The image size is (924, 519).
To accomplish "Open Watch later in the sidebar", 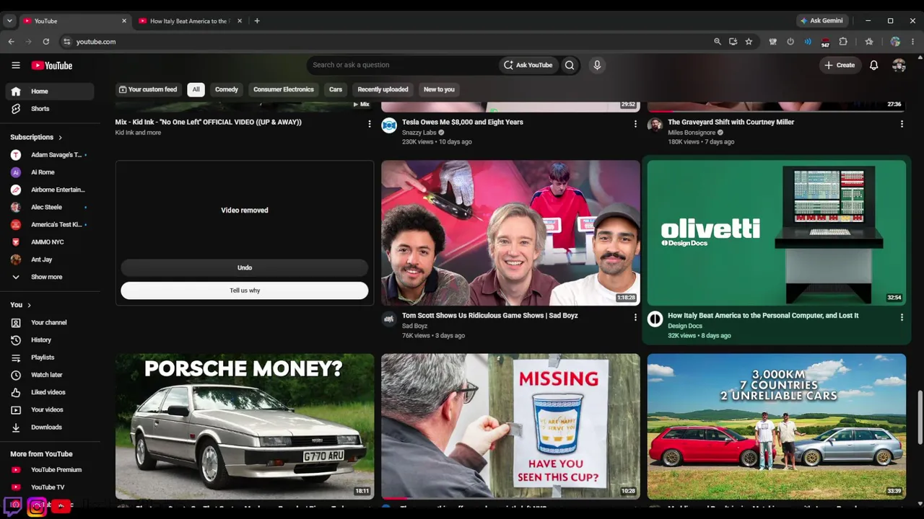I will (x=51, y=375).
